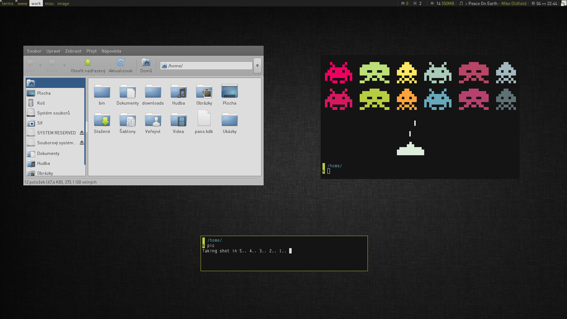The width and height of the screenshot is (567, 319).
Task: Refresh view with Aktualizovat icon
Action: coord(120,62)
